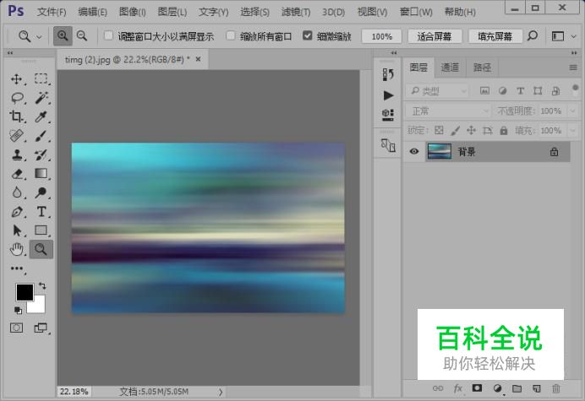Open the zoom tool preset picker dropdown
Image resolution: width=585 pixels, height=401 pixels.
coord(39,37)
